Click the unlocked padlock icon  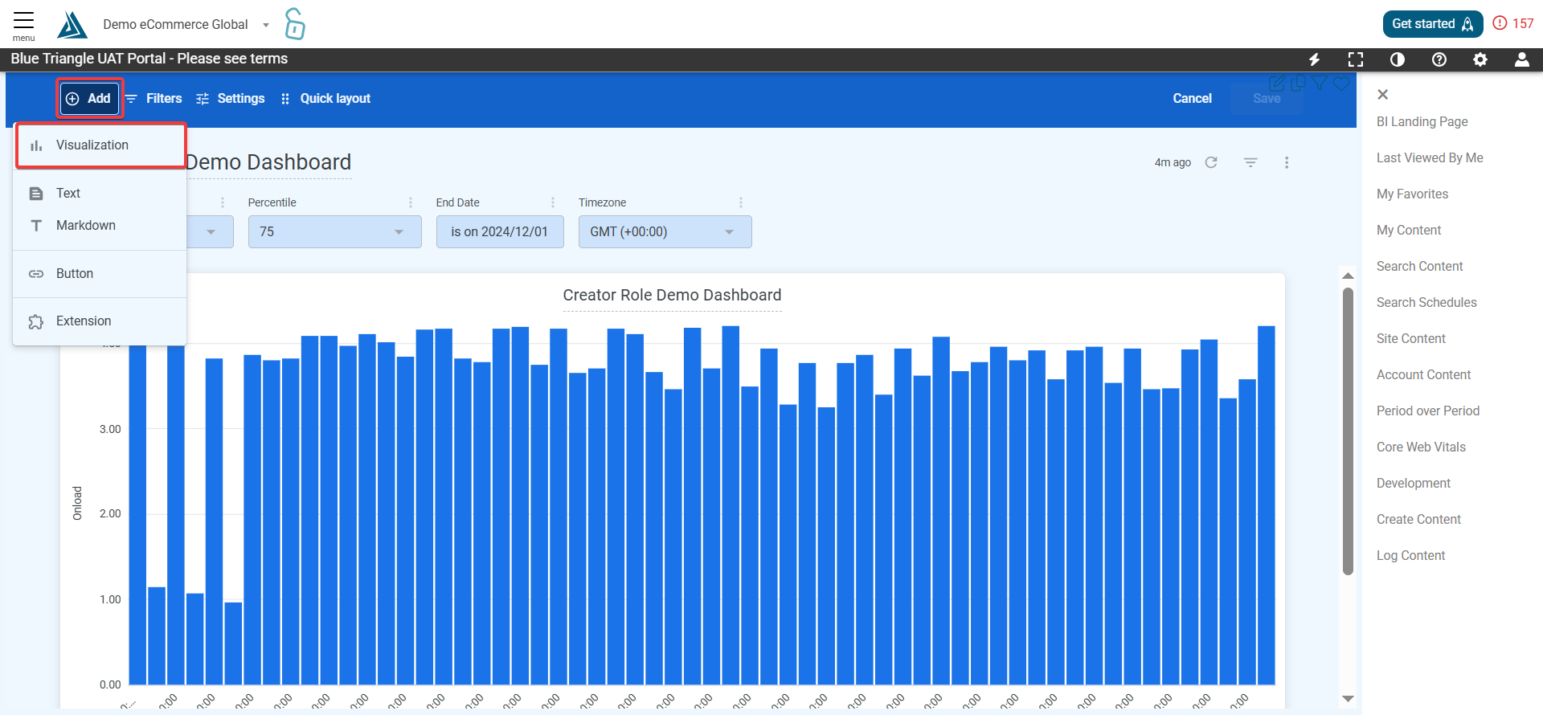295,24
